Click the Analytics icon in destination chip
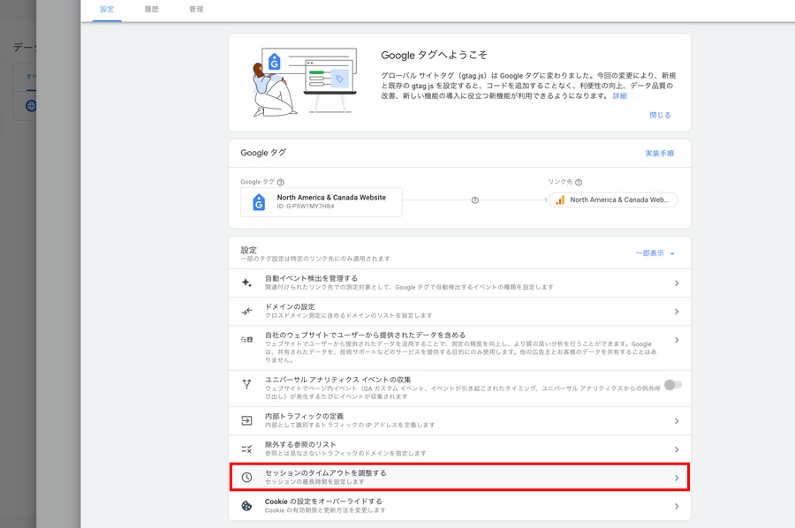Image resolution: width=795 pixels, height=528 pixels. (560, 200)
